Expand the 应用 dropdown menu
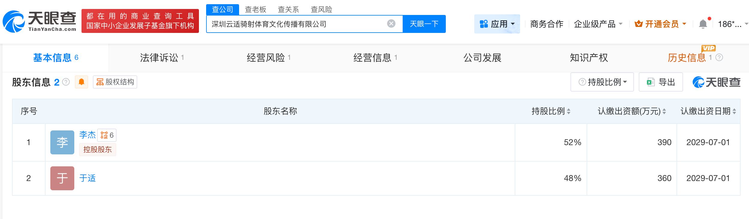Viewport: 749px width, 219px height. point(497,24)
